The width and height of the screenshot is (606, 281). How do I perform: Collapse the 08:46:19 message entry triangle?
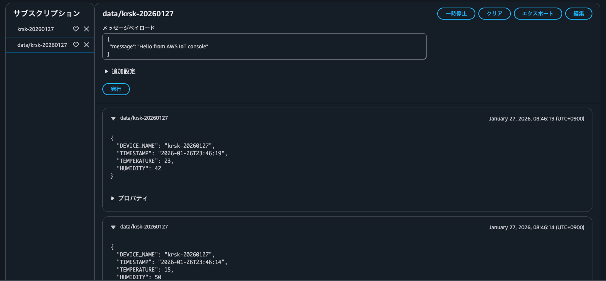click(113, 118)
